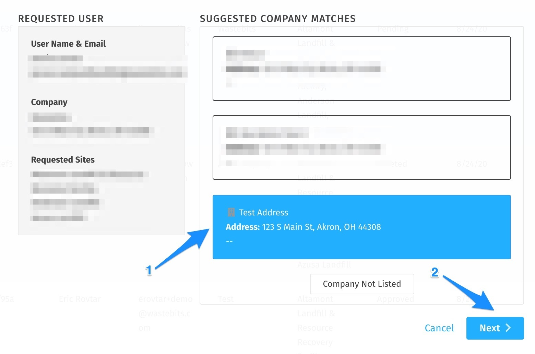Click the building icon beside Test Address
Image resolution: width=535 pixels, height=354 pixels.
231,212
